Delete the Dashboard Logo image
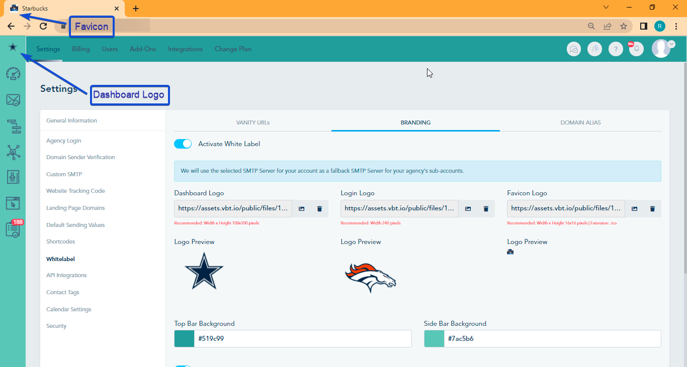Image resolution: width=687 pixels, height=367 pixels. [319, 209]
